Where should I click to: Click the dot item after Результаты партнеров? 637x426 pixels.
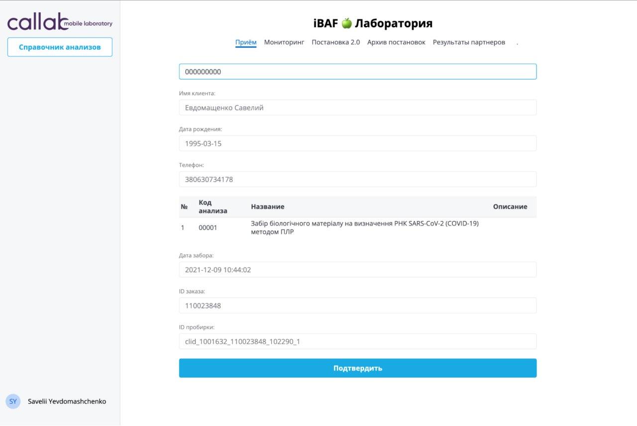point(517,43)
